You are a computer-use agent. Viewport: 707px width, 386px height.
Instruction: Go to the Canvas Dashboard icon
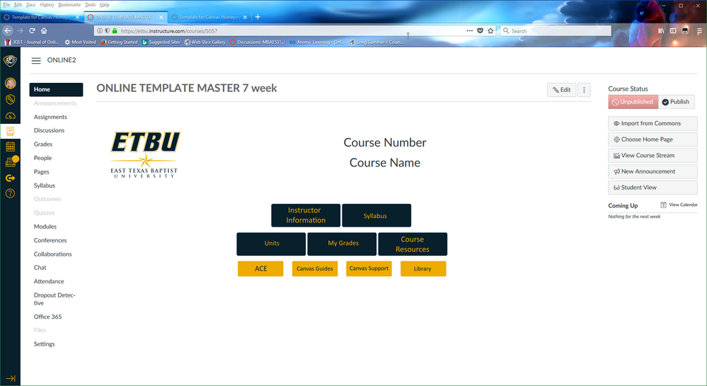[x=11, y=115]
